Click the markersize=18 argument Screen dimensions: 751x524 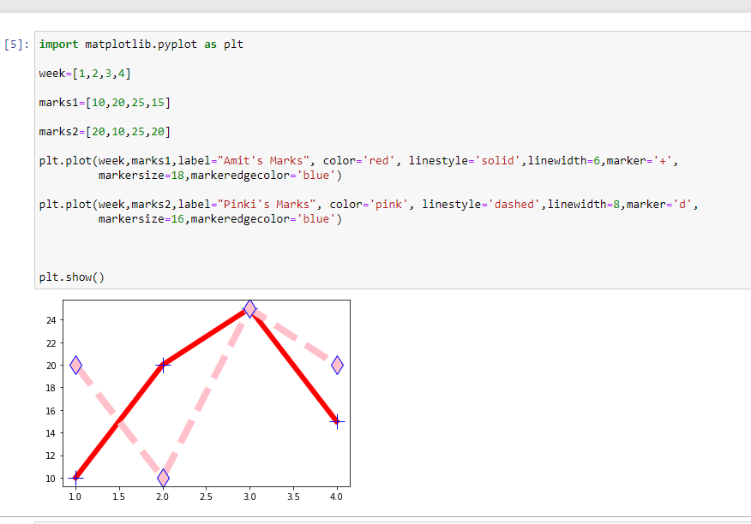coord(141,176)
